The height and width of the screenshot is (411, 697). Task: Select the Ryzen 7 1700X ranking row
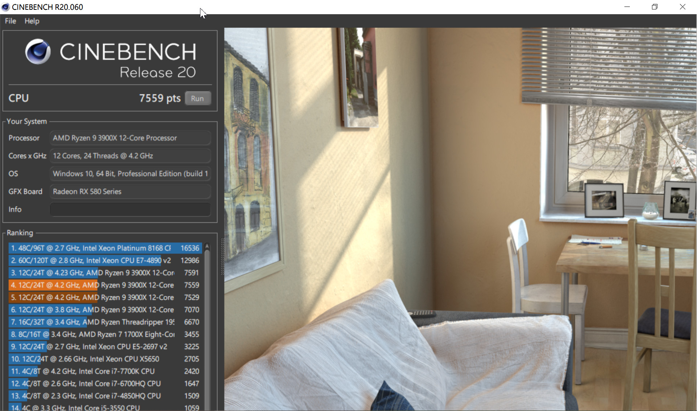(105, 334)
